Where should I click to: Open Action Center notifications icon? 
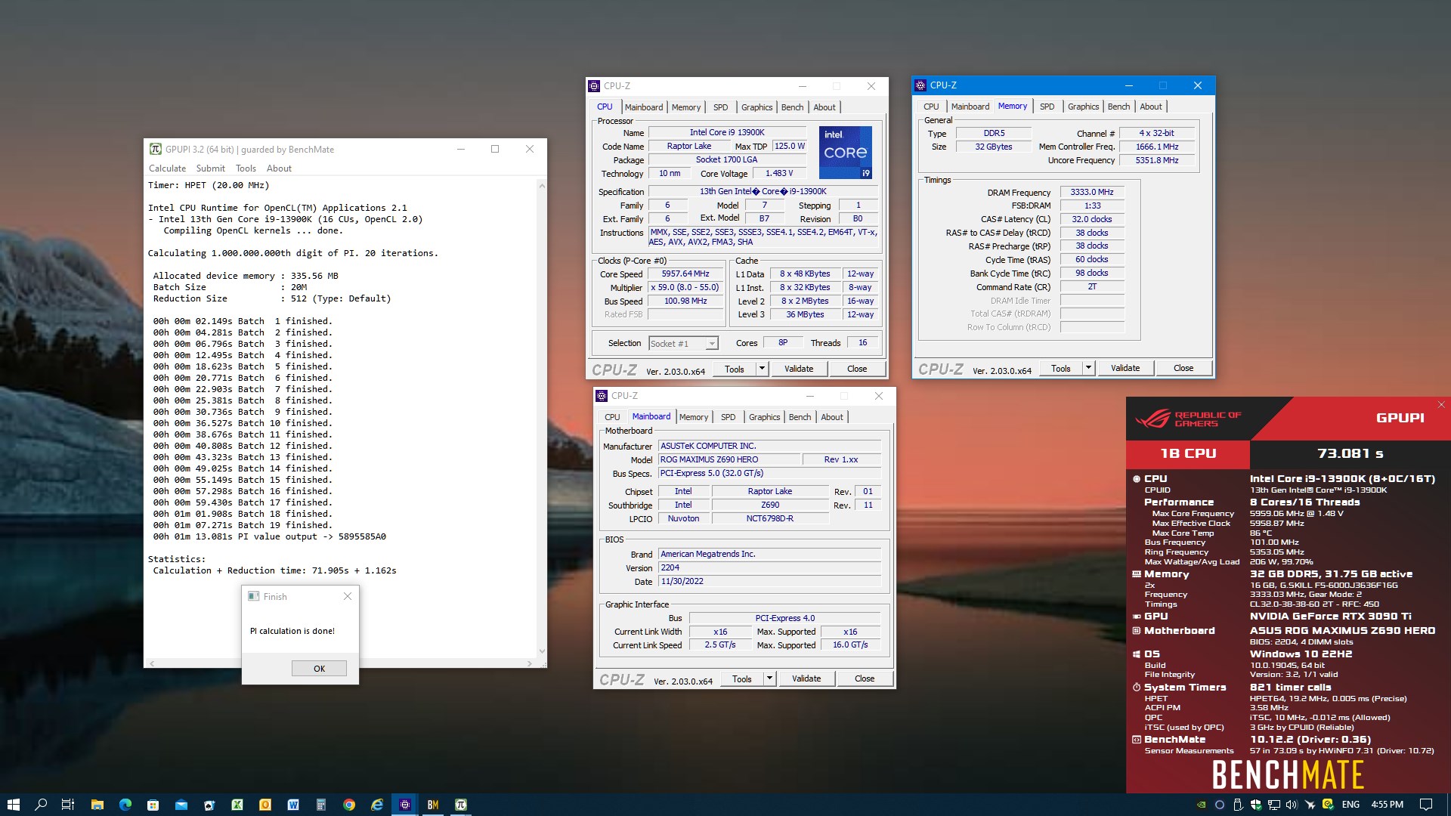1425,805
